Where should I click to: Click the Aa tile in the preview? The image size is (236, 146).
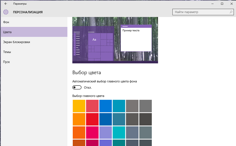pos(94,40)
